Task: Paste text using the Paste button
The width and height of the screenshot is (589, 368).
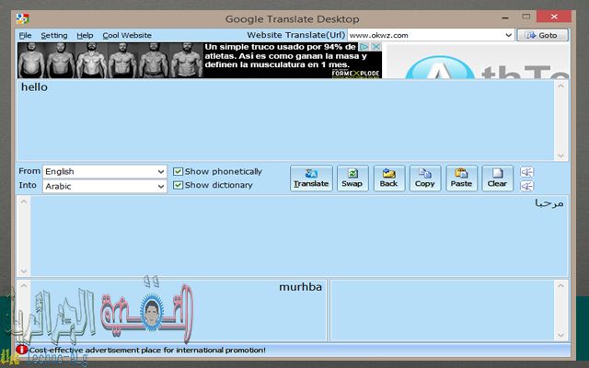Action: click(461, 178)
